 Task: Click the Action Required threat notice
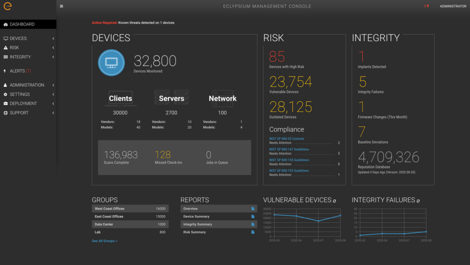(133, 23)
